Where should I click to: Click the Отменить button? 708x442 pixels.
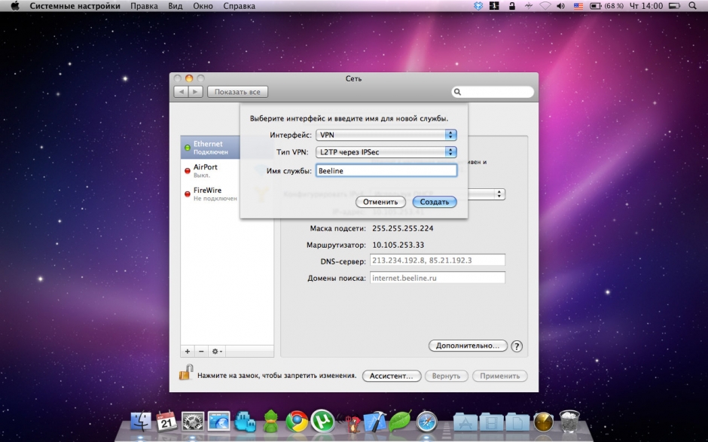(380, 202)
